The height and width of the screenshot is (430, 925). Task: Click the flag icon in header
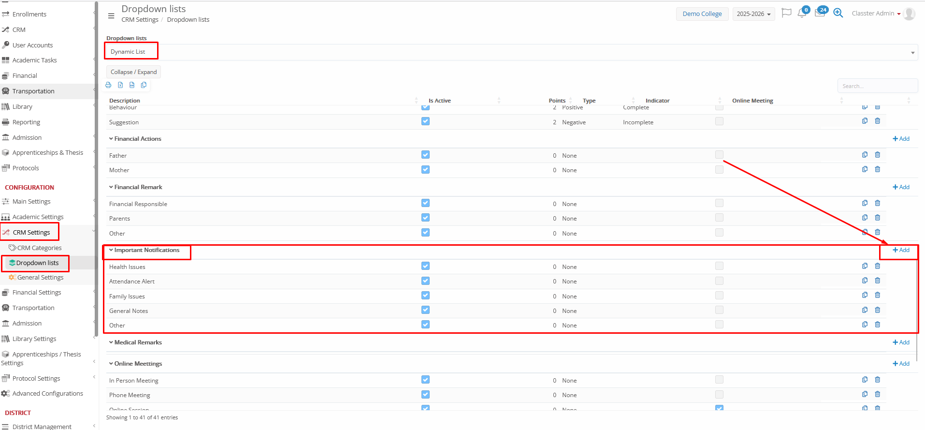pos(786,13)
